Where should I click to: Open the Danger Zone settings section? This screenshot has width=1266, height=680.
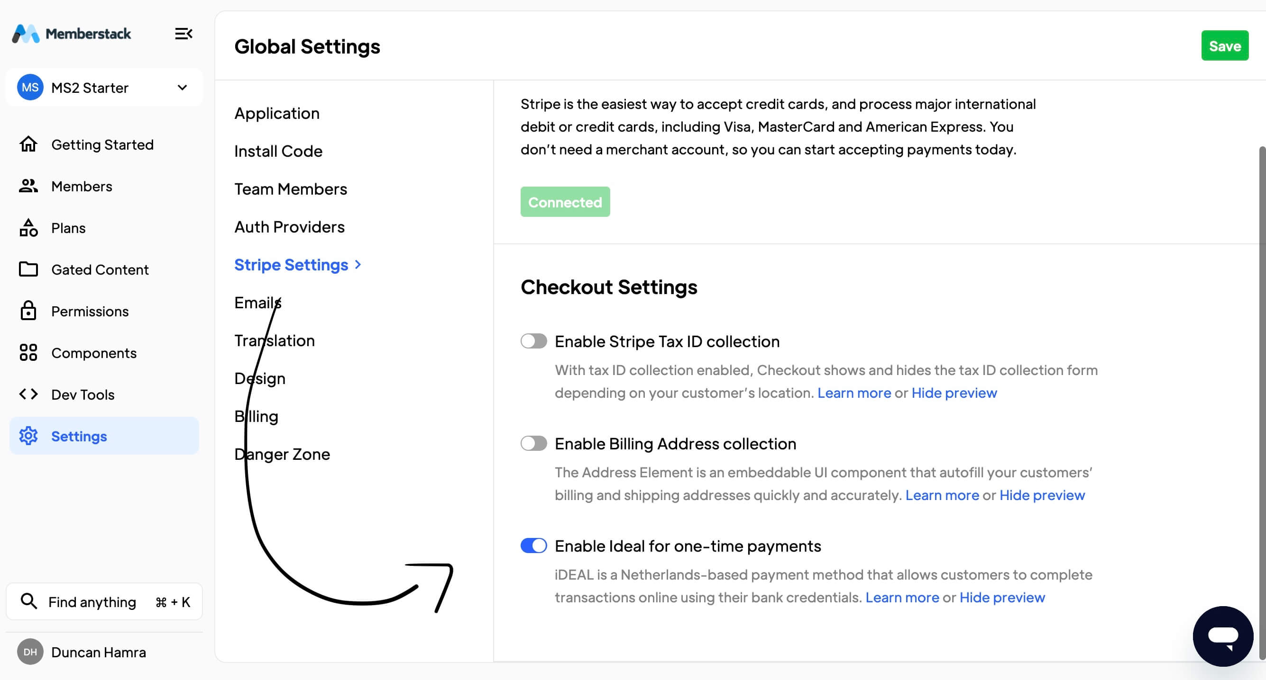(282, 454)
